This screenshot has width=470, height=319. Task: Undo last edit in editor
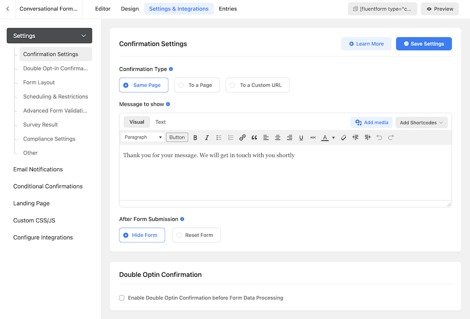[x=379, y=138]
